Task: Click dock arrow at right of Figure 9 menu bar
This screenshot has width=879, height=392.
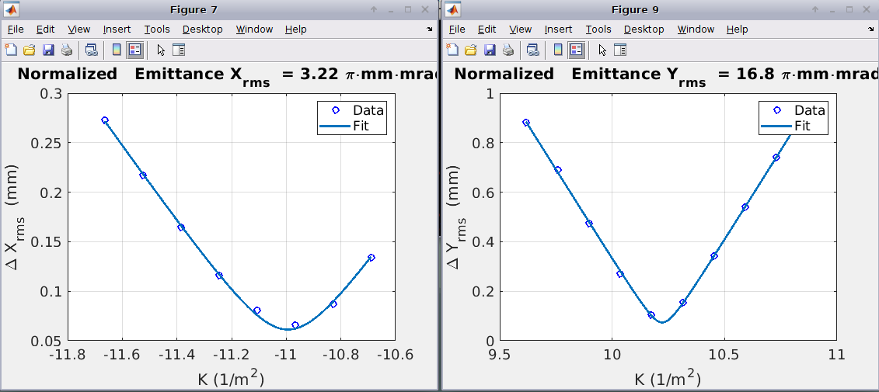Action: pyautogui.click(x=871, y=29)
